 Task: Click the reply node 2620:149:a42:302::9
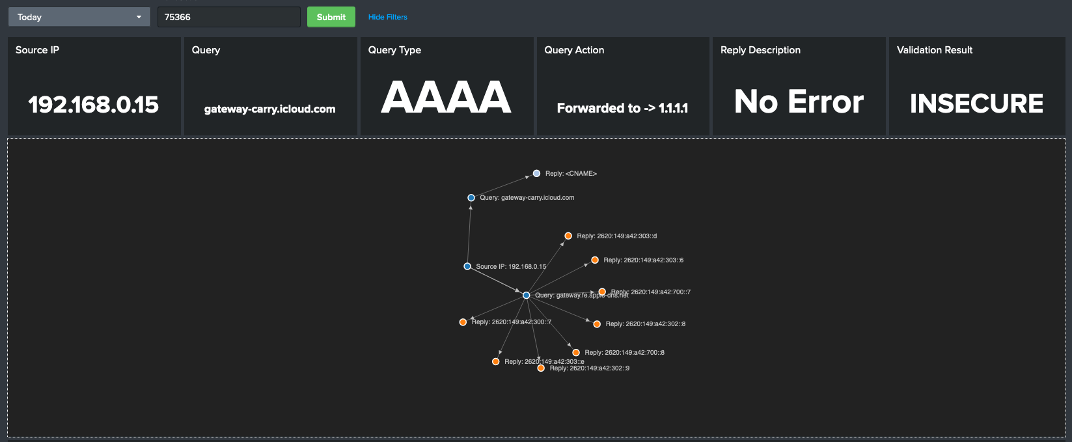click(x=541, y=368)
